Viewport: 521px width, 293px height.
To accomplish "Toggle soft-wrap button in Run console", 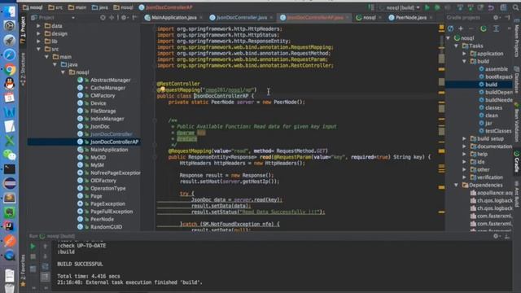I will pyautogui.click(x=45, y=267).
